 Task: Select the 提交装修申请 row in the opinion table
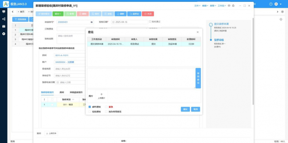tap(144, 44)
